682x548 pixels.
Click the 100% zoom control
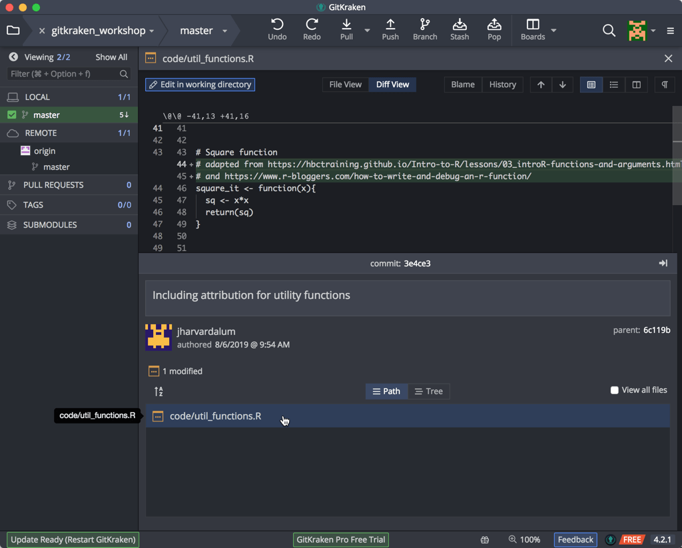point(524,540)
